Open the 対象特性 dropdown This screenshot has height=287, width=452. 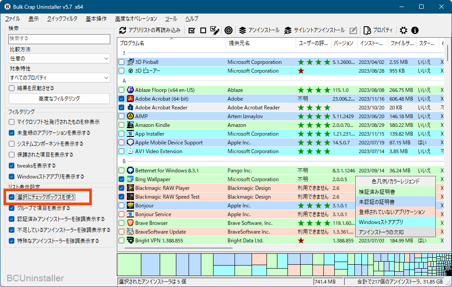click(59, 78)
